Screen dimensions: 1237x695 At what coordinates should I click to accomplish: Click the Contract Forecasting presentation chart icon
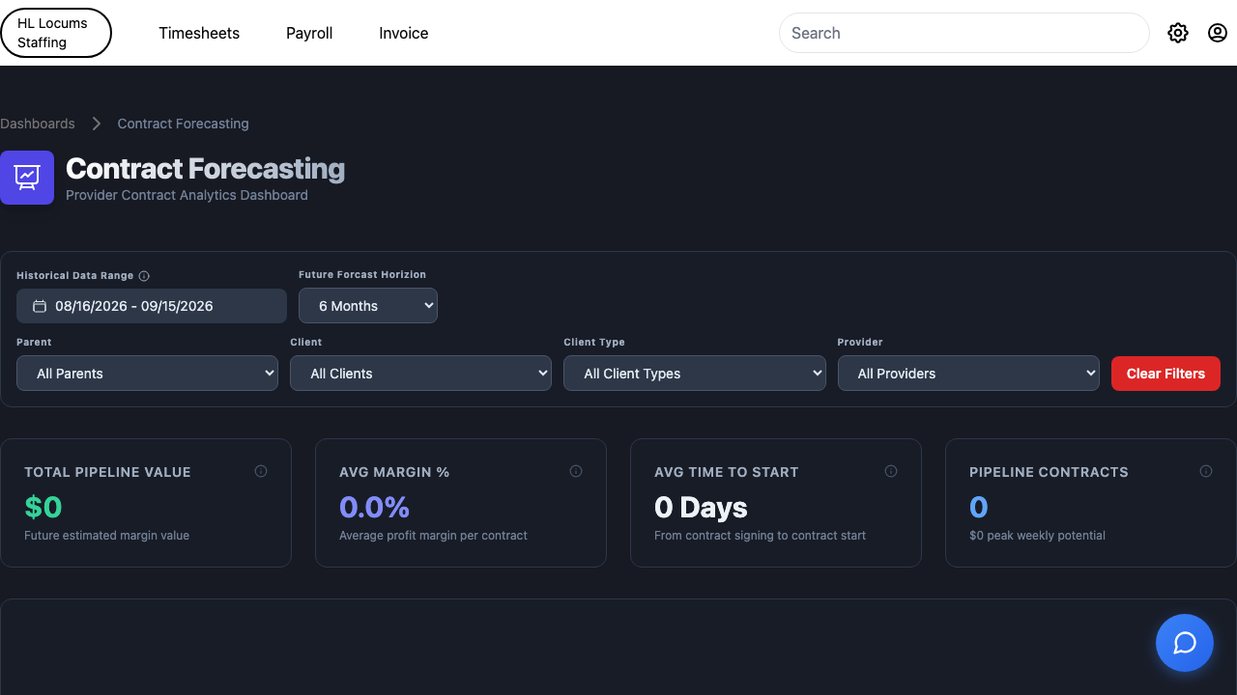click(x=27, y=178)
